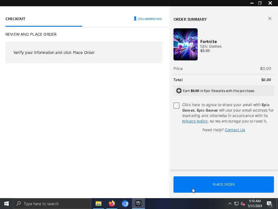Screen dimensions: 278x209
Task: Select the CHECKOUT tab heading
Action: tap(15, 19)
